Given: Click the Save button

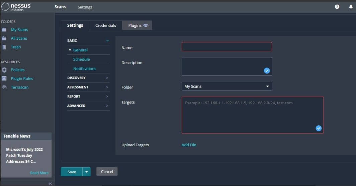Looking at the screenshot, I should point(72,172).
